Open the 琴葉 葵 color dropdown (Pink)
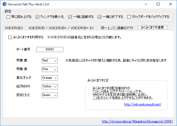The width and height of the screenshot is (177, 126). click(x=50, y=69)
